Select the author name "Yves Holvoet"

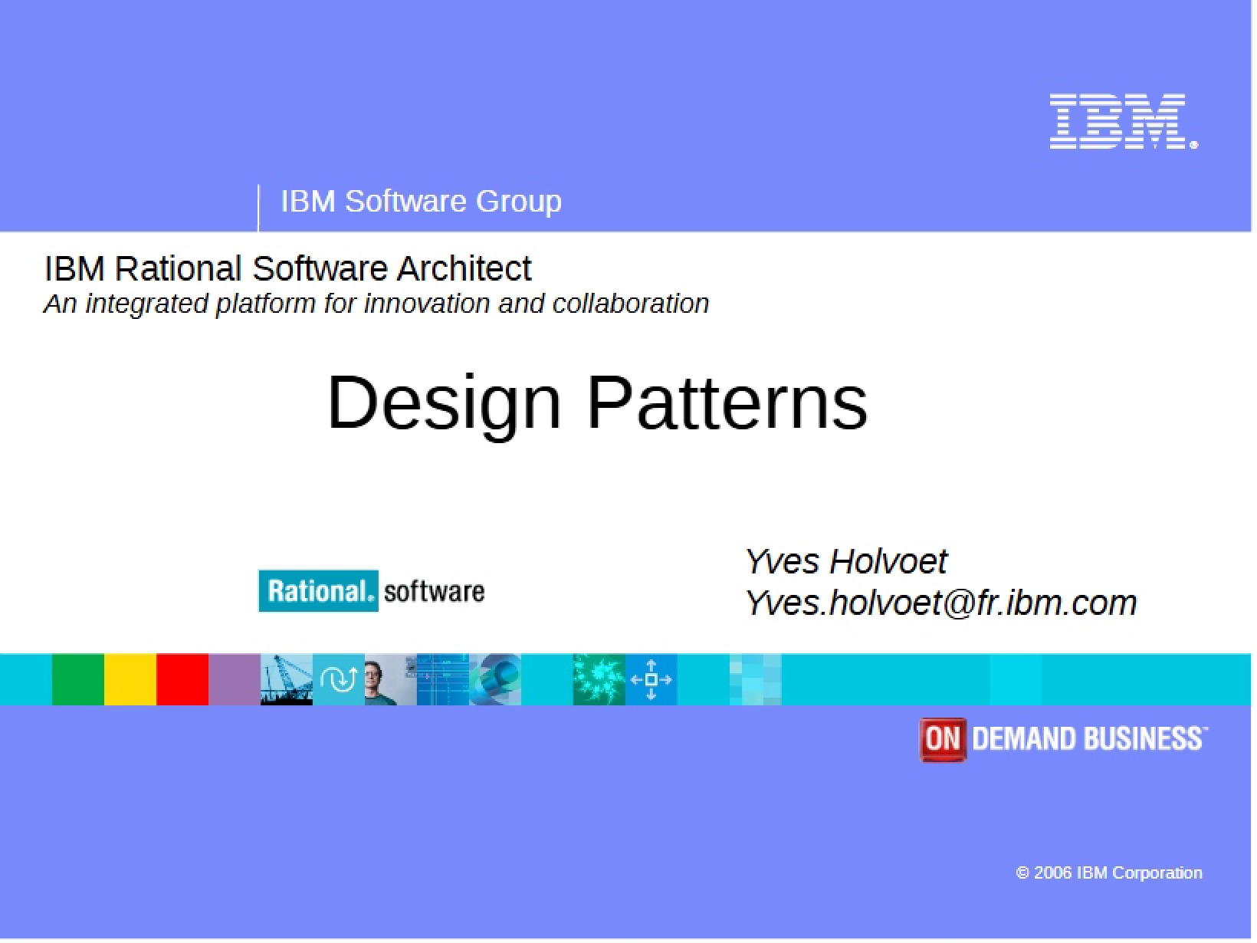tap(846, 561)
